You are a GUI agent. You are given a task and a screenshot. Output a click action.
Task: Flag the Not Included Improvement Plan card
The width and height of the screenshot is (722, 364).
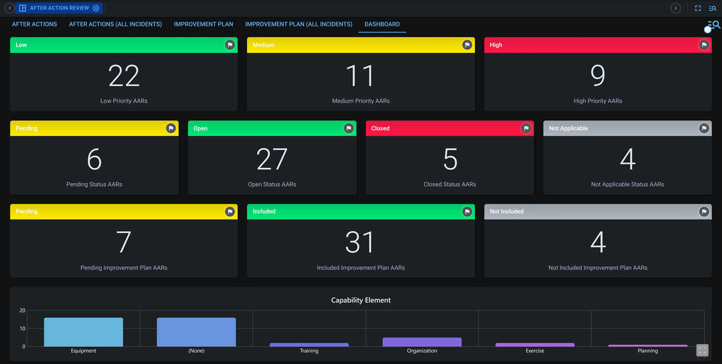[x=704, y=211]
